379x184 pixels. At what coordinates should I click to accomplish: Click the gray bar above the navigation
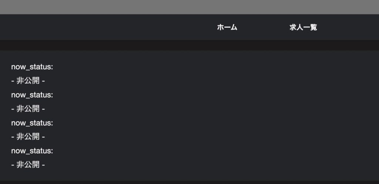189,7
